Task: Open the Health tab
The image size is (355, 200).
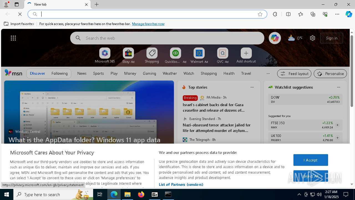Action: tap(229, 73)
